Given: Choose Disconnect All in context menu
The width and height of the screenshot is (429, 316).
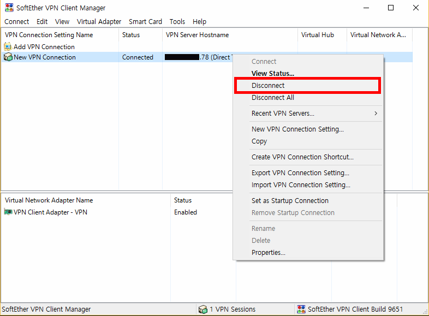Looking at the screenshot, I should [x=308, y=97].
